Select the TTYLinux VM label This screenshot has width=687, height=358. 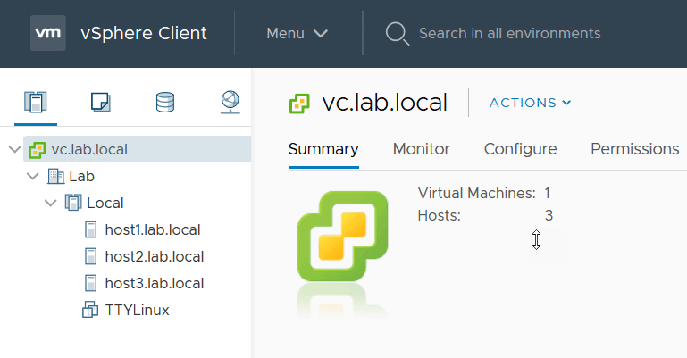pyautogui.click(x=138, y=310)
